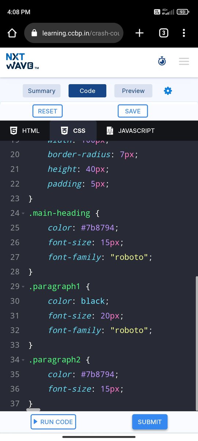The width and height of the screenshot is (198, 441).
Task: Click 'font-family: "roboto";' on line 27
Action: [100, 257]
